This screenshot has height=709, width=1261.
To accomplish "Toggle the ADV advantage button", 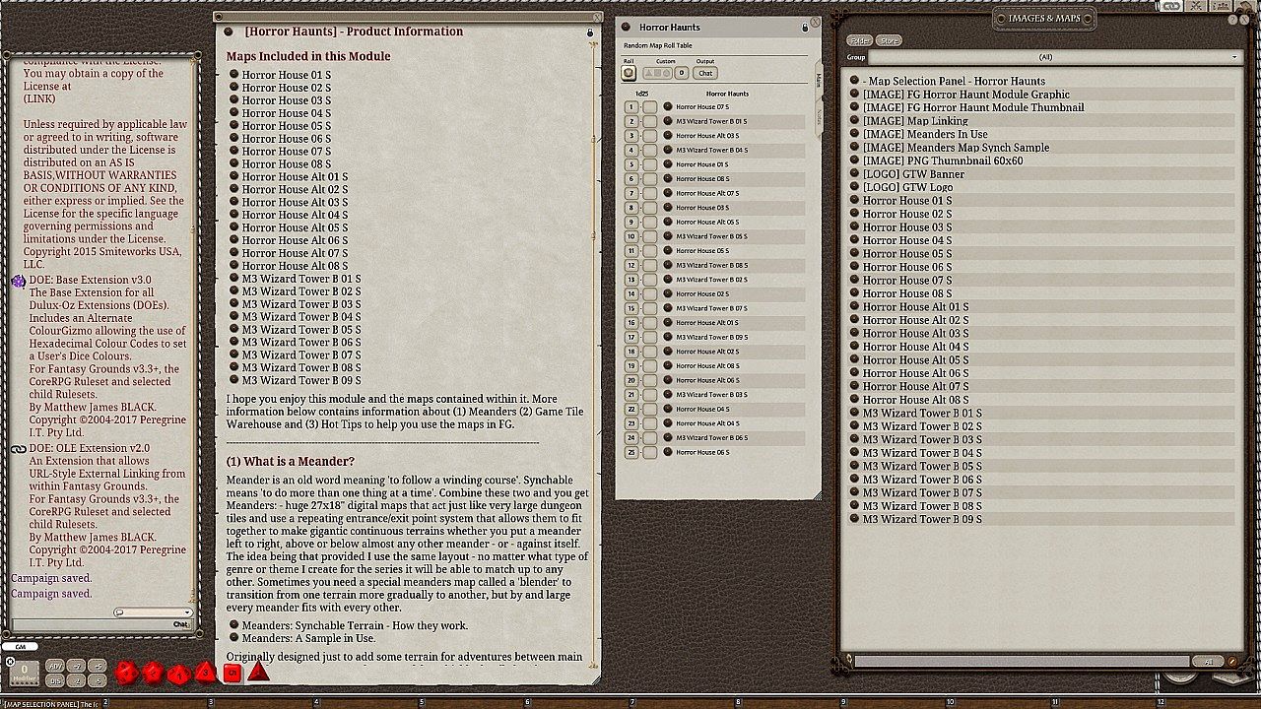I will (55, 667).
